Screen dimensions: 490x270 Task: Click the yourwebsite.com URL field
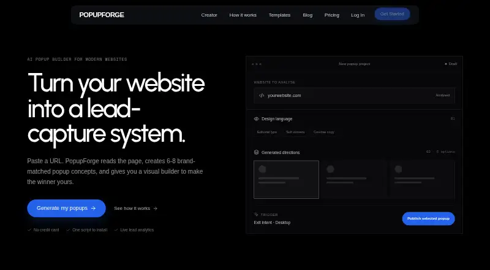(x=354, y=96)
